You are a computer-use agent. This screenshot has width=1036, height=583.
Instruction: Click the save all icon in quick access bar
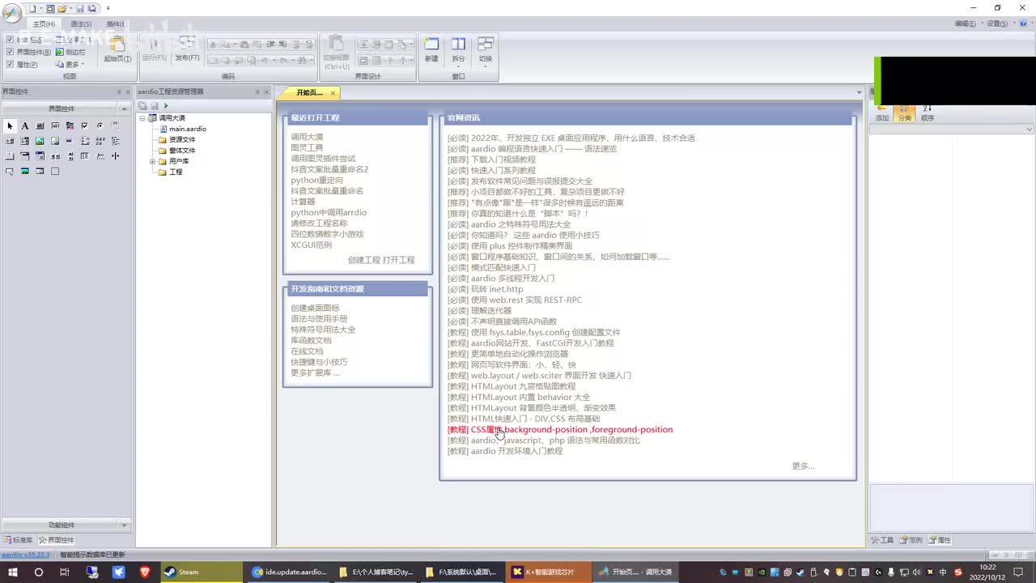[x=92, y=8]
